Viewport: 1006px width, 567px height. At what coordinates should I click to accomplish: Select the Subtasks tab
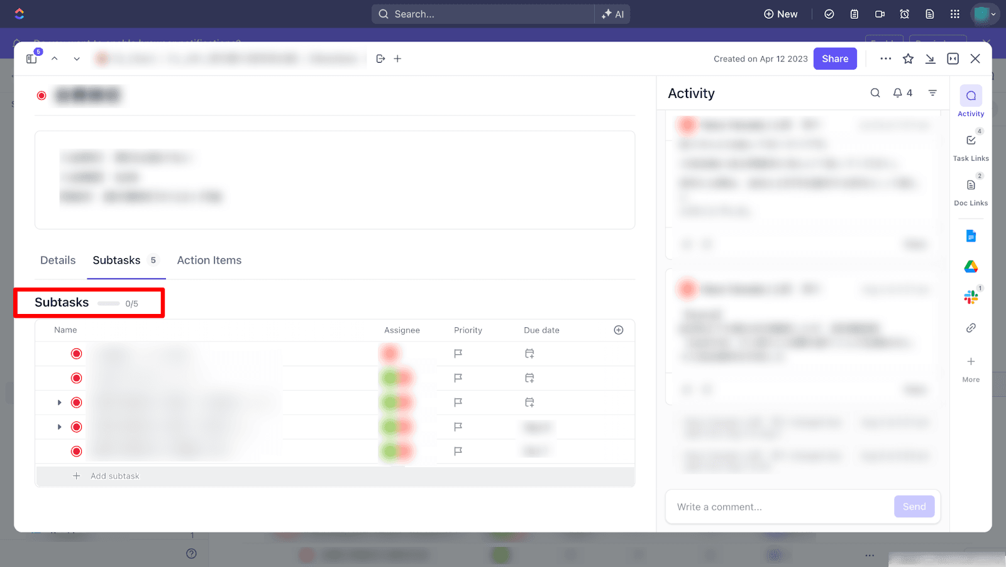[126, 260]
